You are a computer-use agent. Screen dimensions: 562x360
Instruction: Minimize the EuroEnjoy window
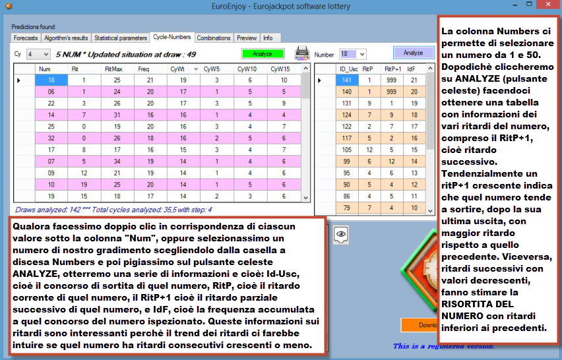[x=515, y=5]
